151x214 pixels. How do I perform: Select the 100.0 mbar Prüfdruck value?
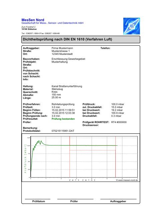[x=118, y=104]
